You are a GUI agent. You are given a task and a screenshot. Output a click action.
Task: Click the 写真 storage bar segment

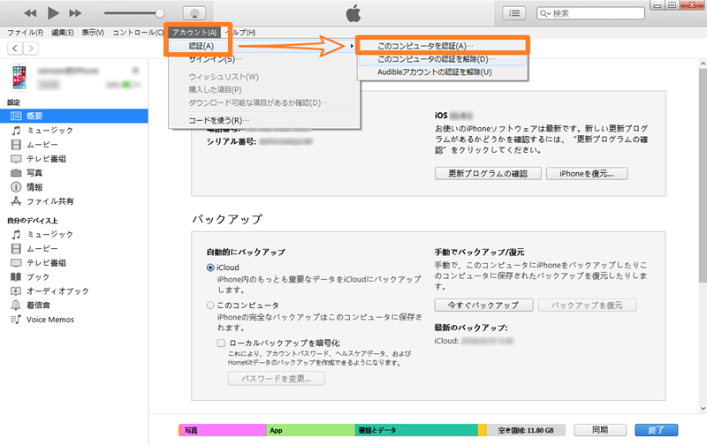(223, 430)
